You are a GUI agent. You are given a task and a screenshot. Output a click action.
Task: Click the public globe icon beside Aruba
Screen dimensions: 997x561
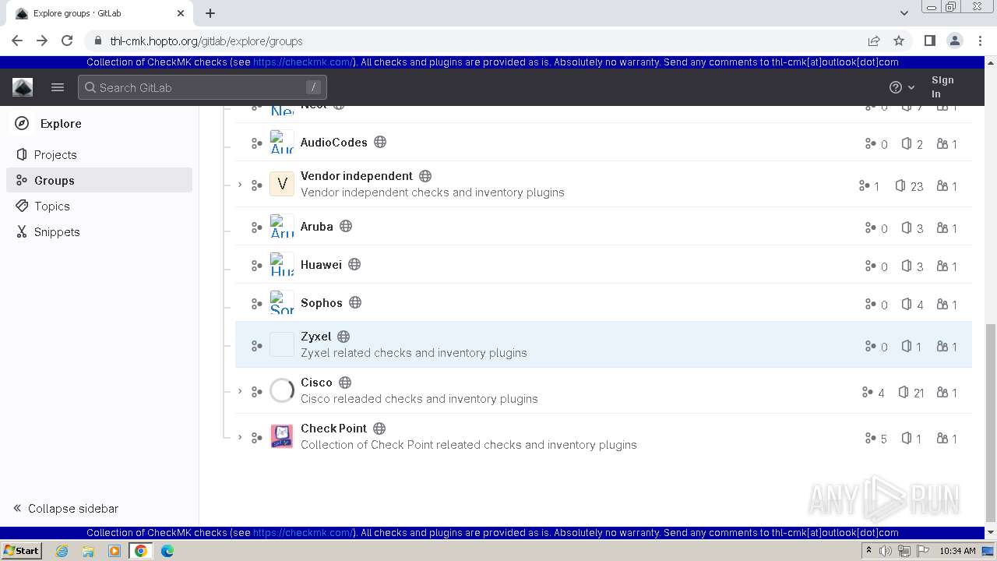click(346, 226)
